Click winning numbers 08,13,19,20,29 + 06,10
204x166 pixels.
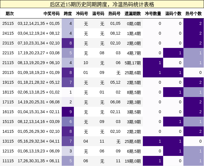tap(39, 63)
